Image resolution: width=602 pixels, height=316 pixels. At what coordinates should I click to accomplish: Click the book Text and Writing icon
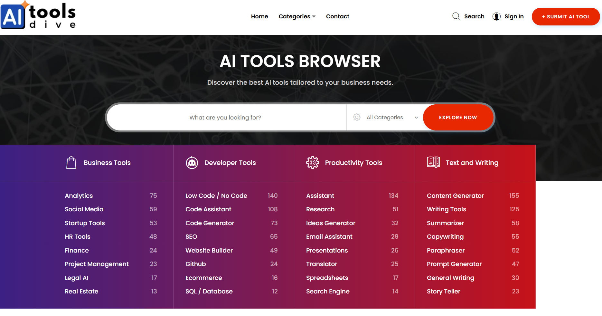[x=433, y=163]
